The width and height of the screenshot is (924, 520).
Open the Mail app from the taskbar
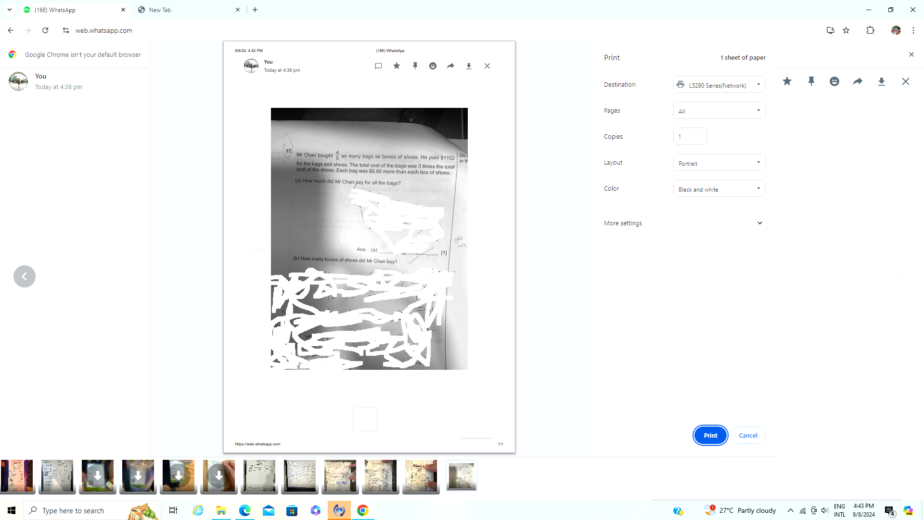coord(269,510)
